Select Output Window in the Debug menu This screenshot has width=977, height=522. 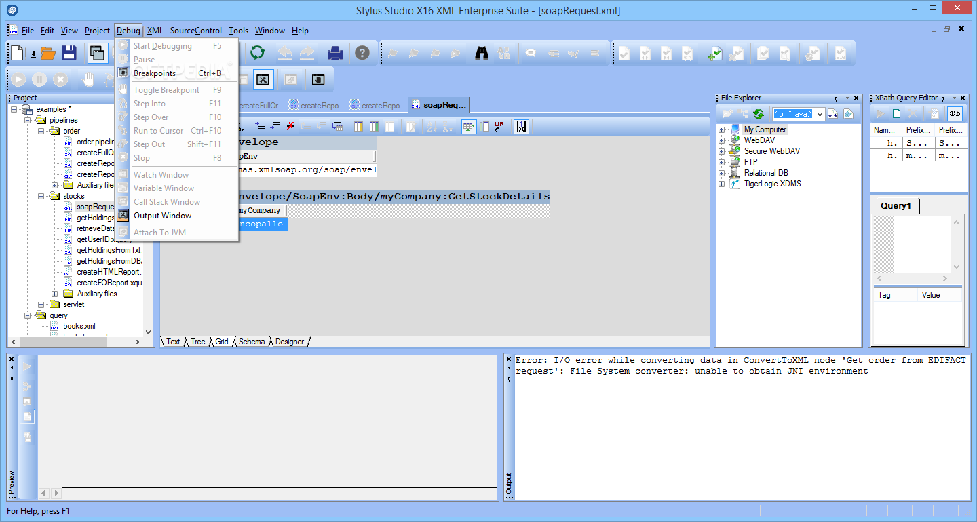pyautogui.click(x=176, y=216)
